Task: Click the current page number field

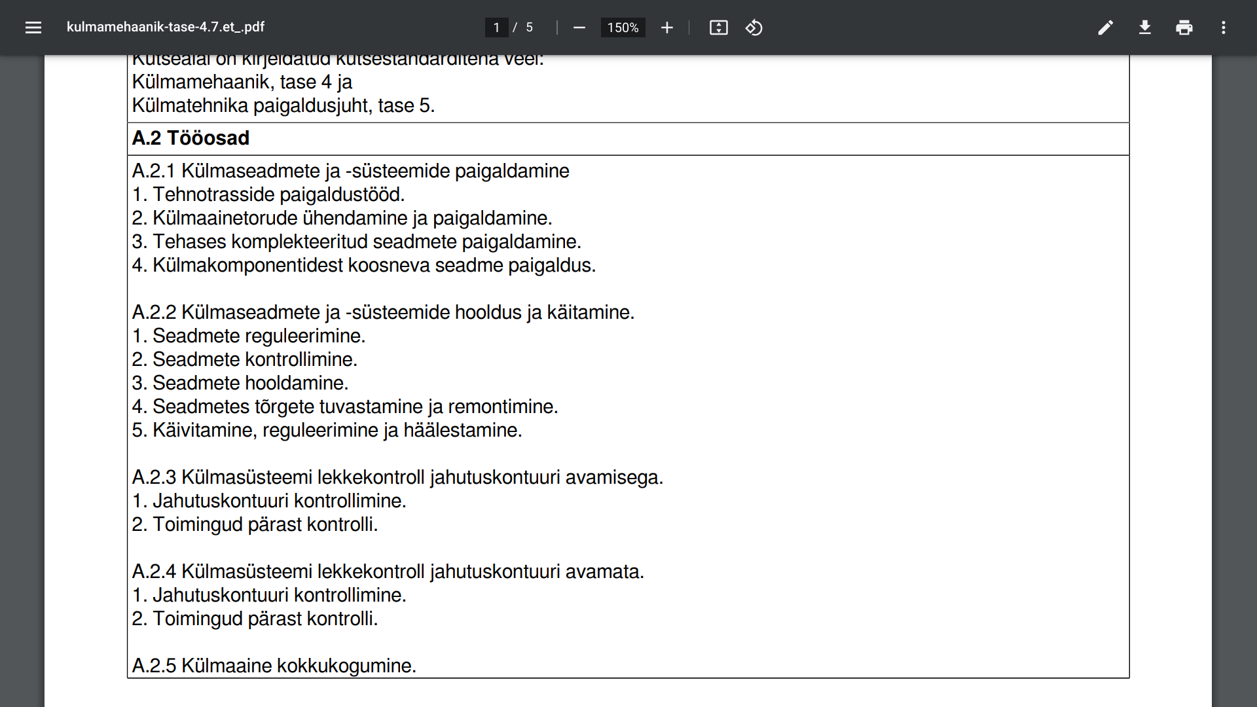Action: tap(496, 27)
